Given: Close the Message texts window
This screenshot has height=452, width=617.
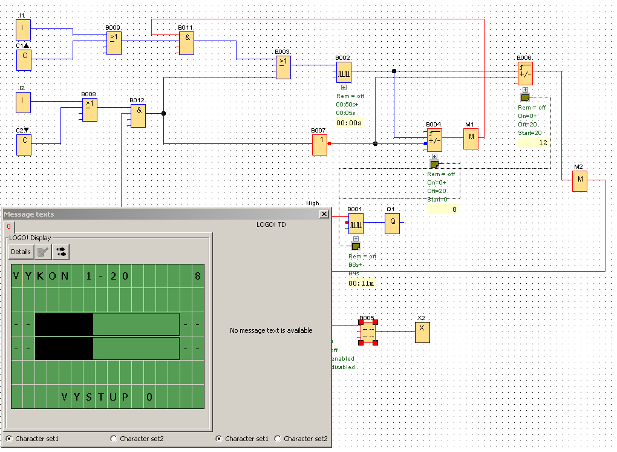Looking at the screenshot, I should click(x=324, y=214).
